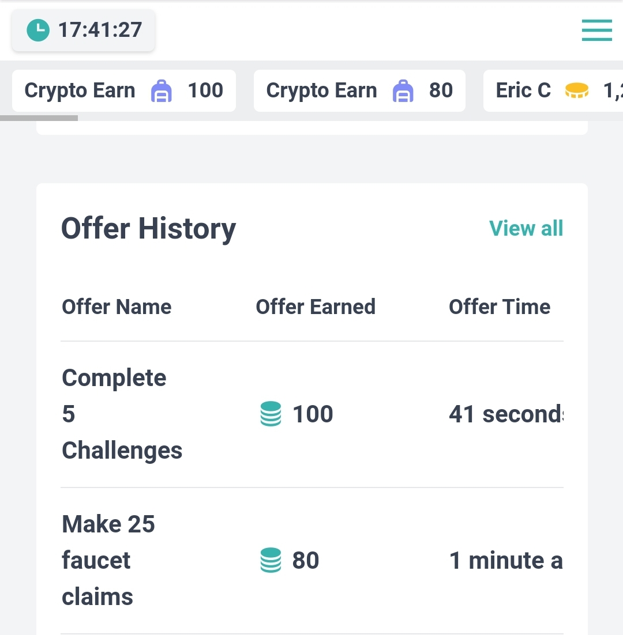Select Complete 5 Challenges offer row
The width and height of the screenshot is (623, 635).
tap(312, 414)
